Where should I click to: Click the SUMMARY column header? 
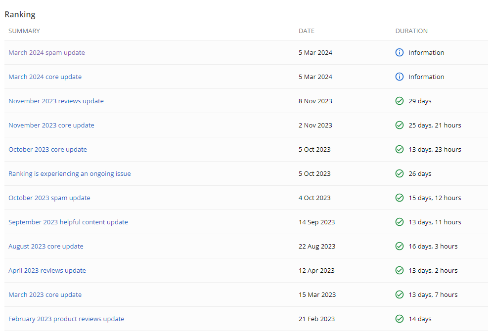(24, 31)
